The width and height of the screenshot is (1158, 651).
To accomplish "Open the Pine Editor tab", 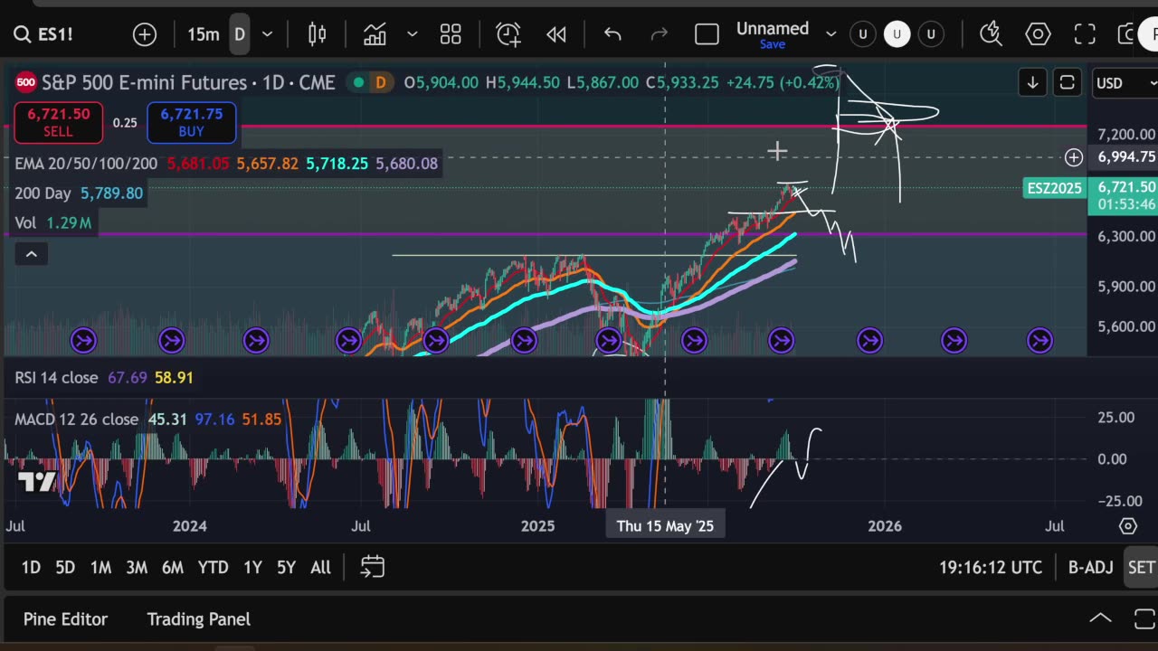I will 65,619.
